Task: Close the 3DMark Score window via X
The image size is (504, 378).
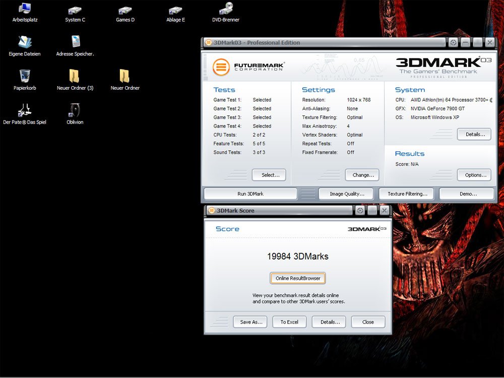Action: pos(384,211)
